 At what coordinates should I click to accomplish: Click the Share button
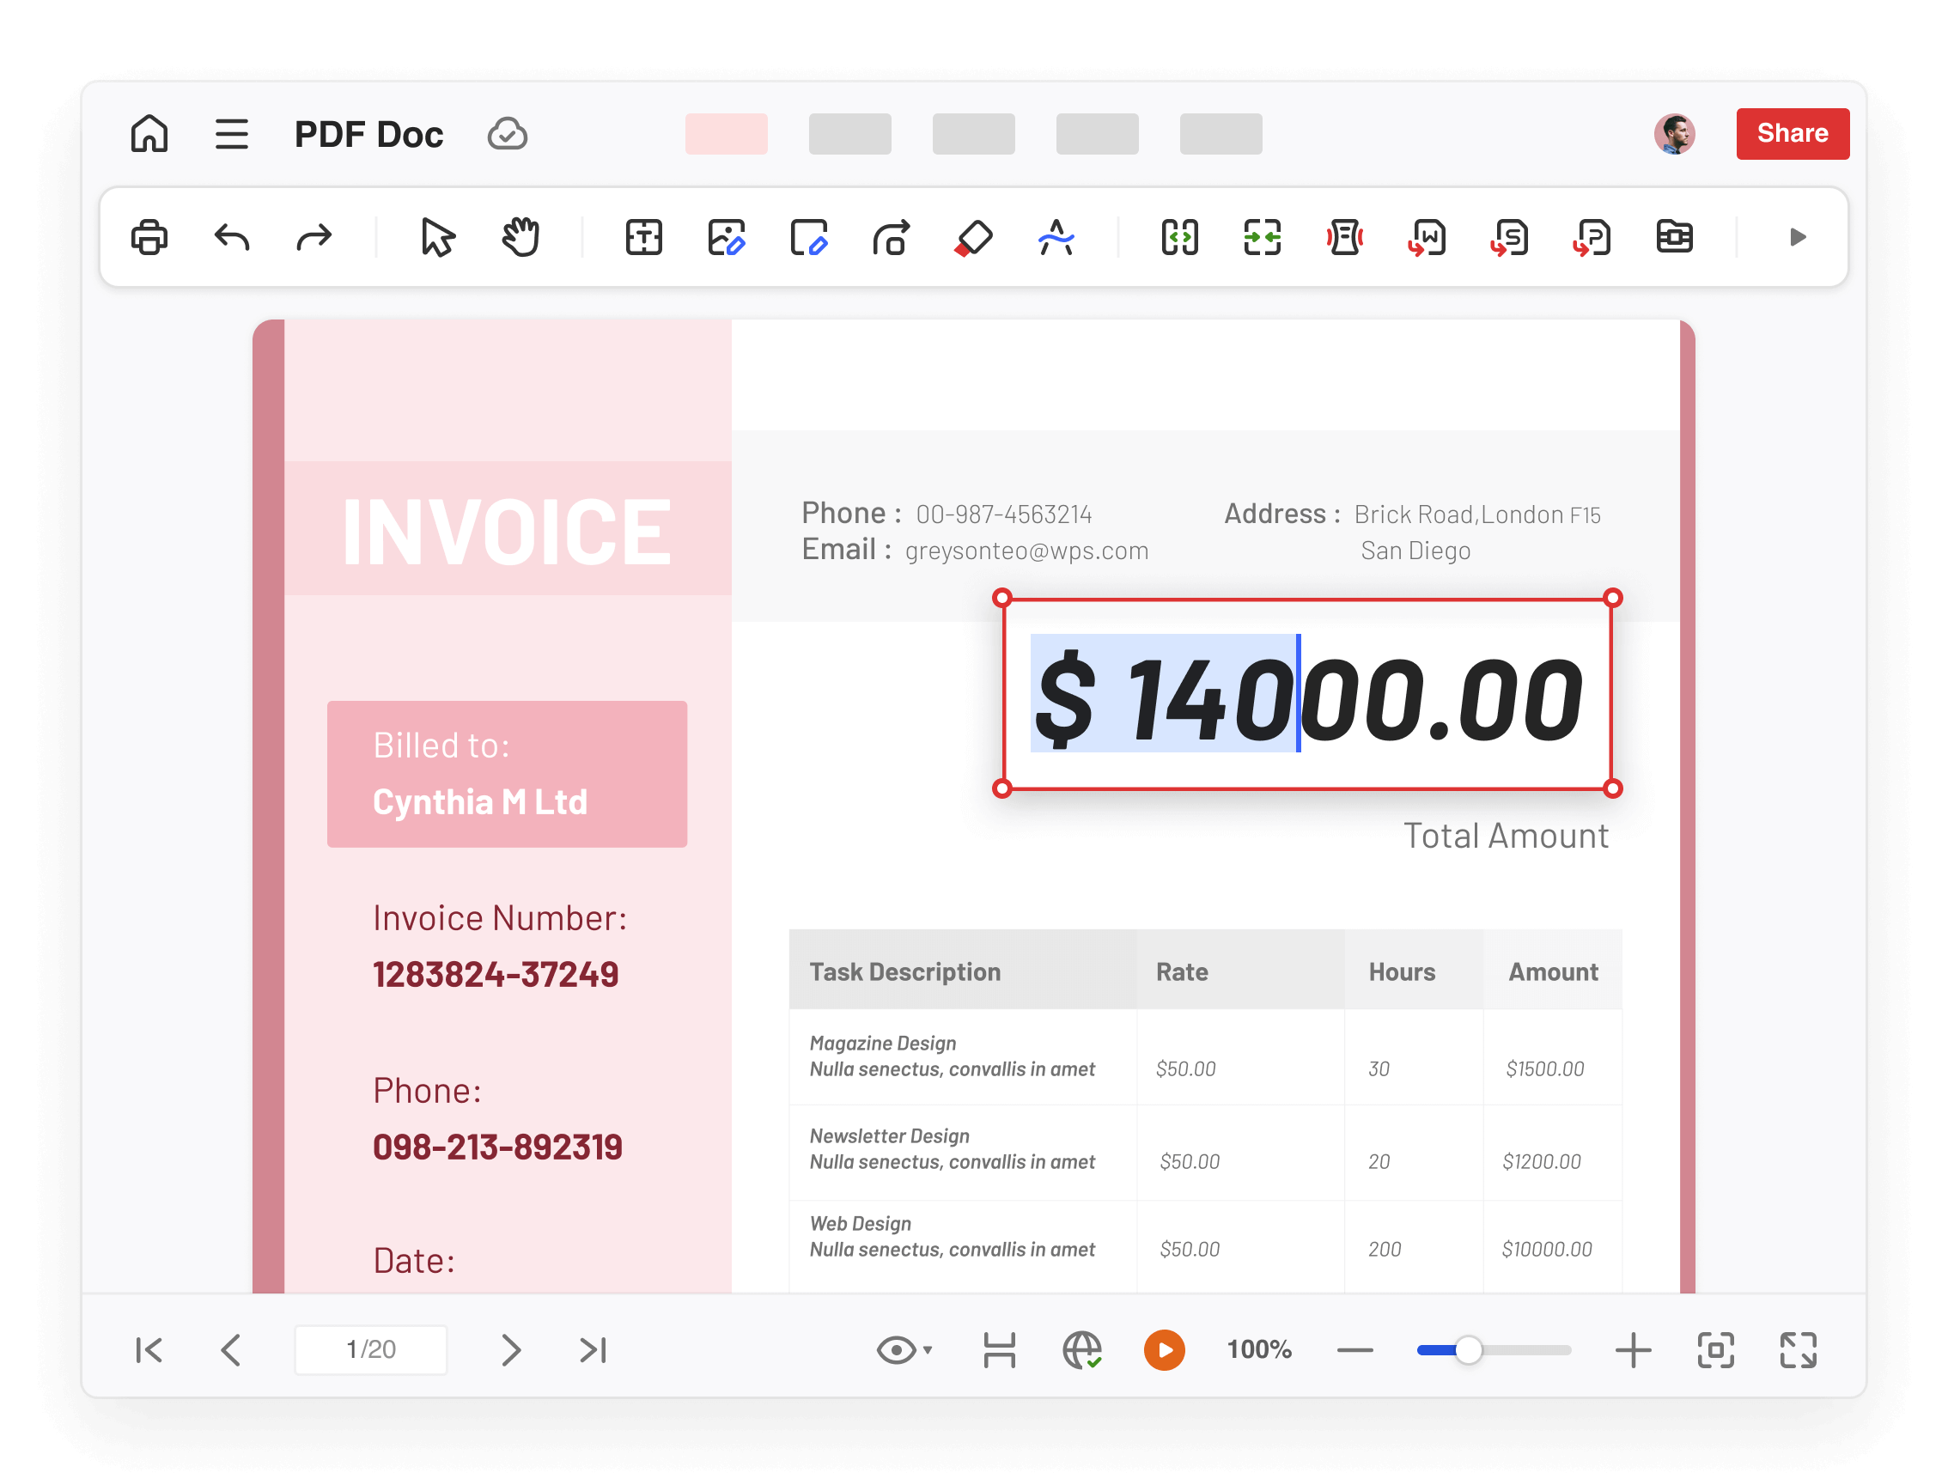[x=1793, y=133]
